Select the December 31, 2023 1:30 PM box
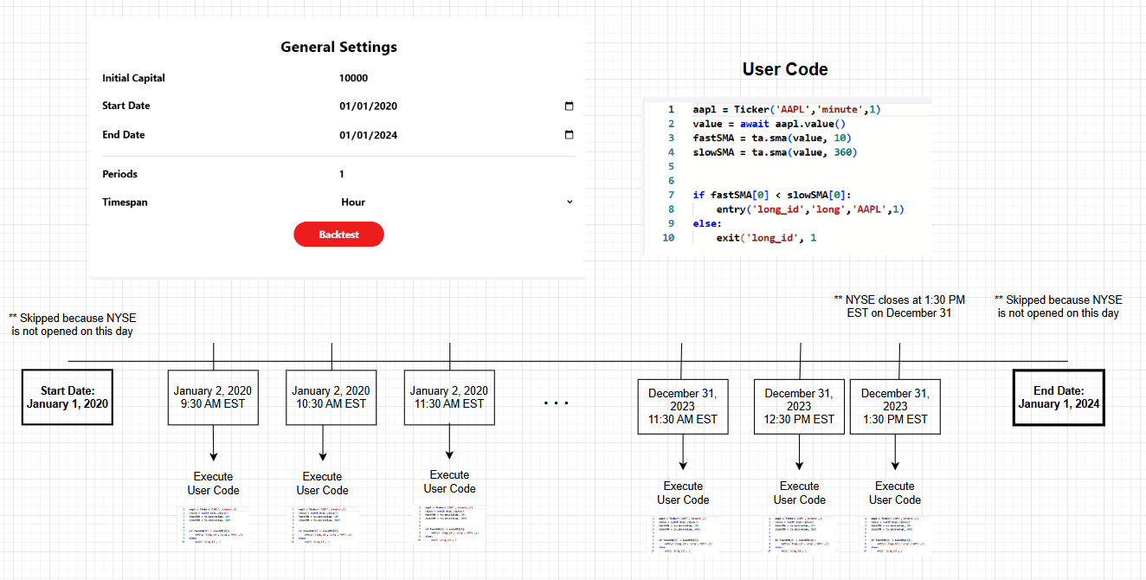The height and width of the screenshot is (580, 1146). click(895, 406)
